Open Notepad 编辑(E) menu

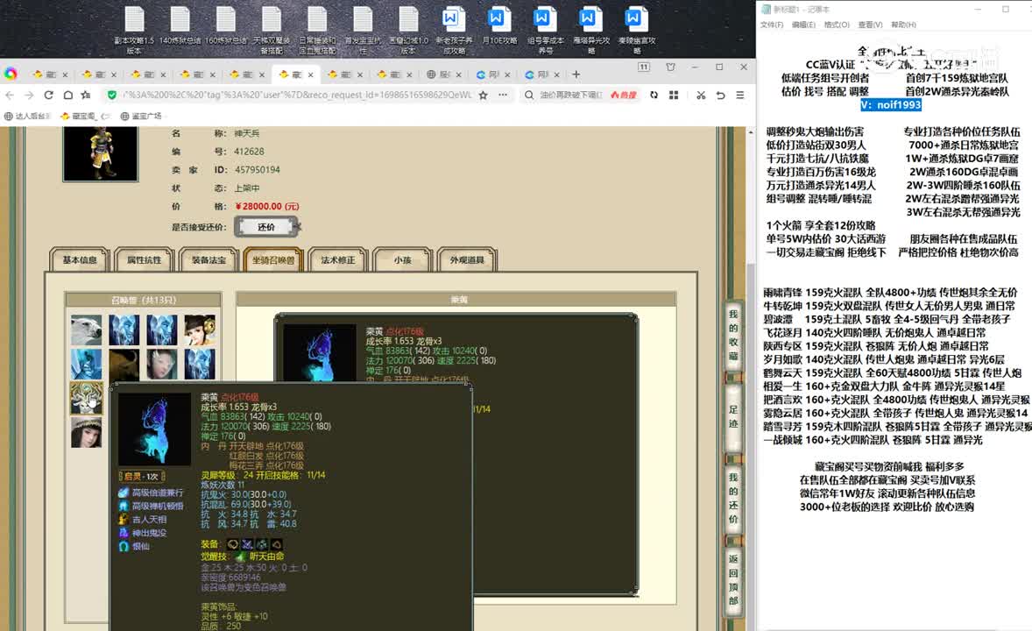pos(803,25)
